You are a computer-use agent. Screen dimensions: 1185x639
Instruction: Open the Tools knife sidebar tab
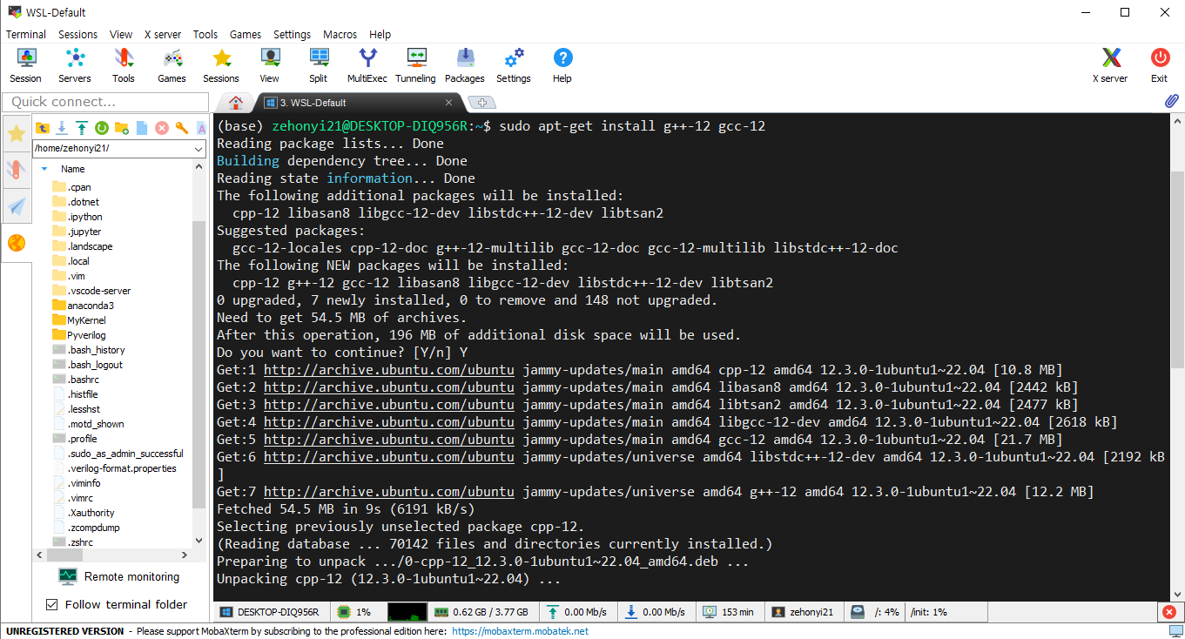[x=17, y=170]
